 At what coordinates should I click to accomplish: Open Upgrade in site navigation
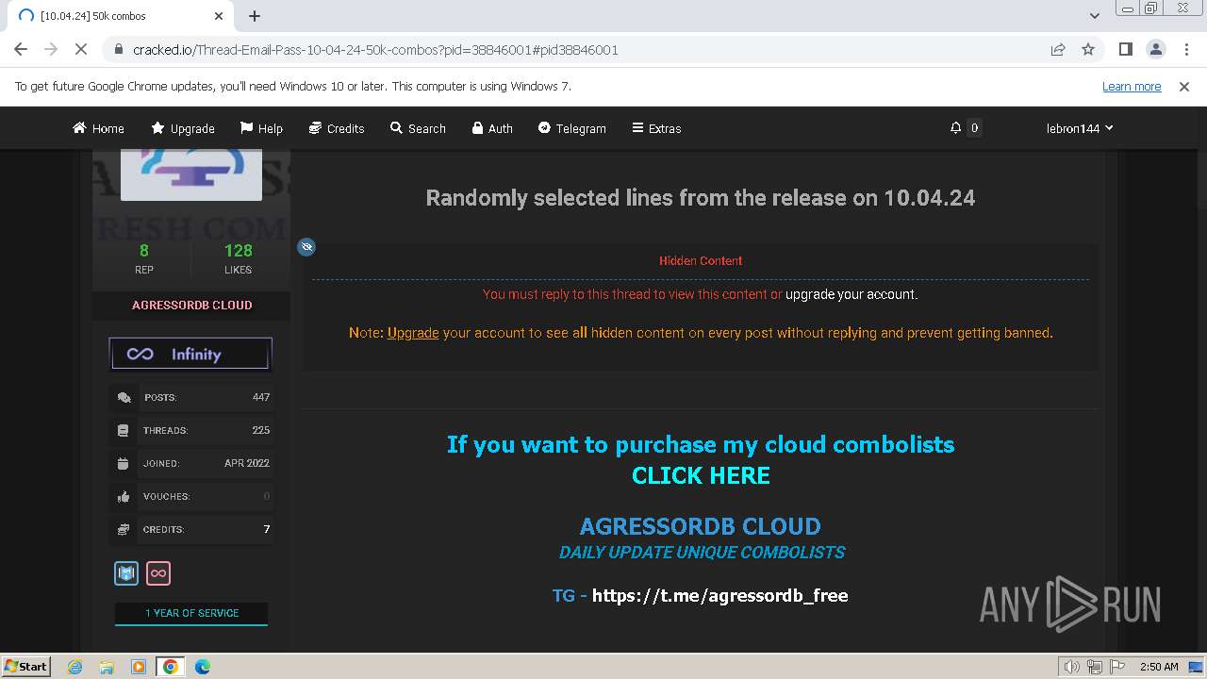(183, 128)
